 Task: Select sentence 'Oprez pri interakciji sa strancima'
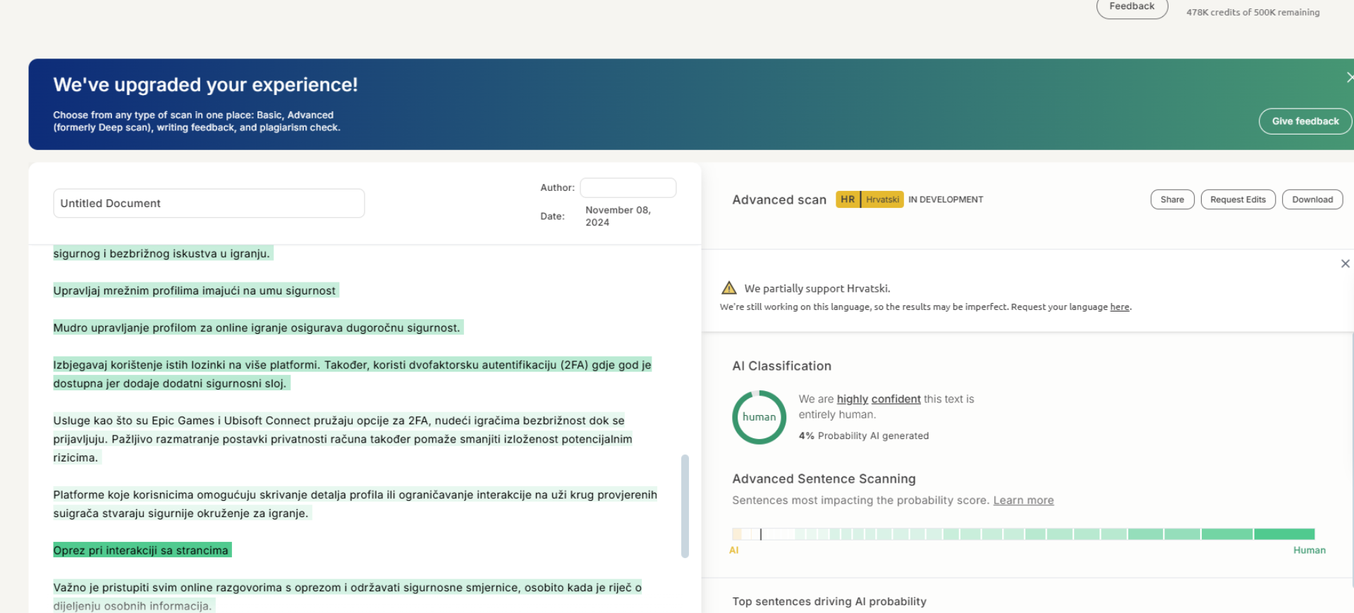tap(142, 550)
